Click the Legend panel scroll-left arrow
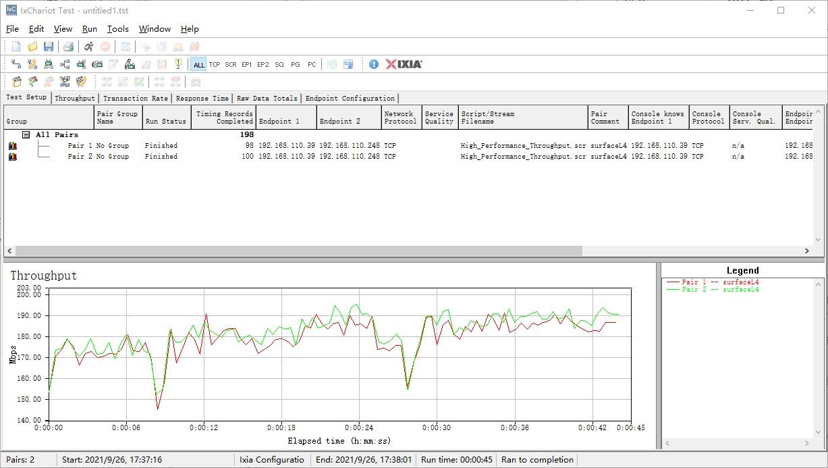The width and height of the screenshot is (828, 468). tap(667, 444)
